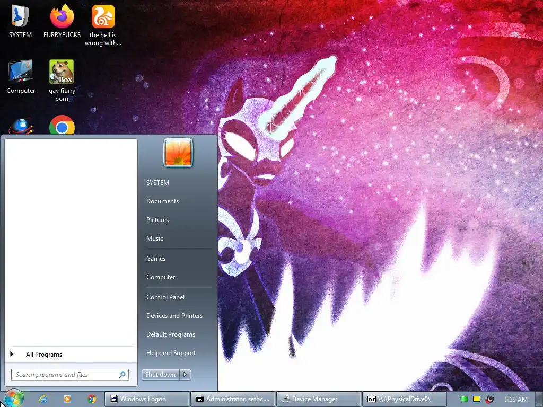Open SYSTEM personal folder in Start menu
This screenshot has height=407, width=543.
[x=157, y=183]
